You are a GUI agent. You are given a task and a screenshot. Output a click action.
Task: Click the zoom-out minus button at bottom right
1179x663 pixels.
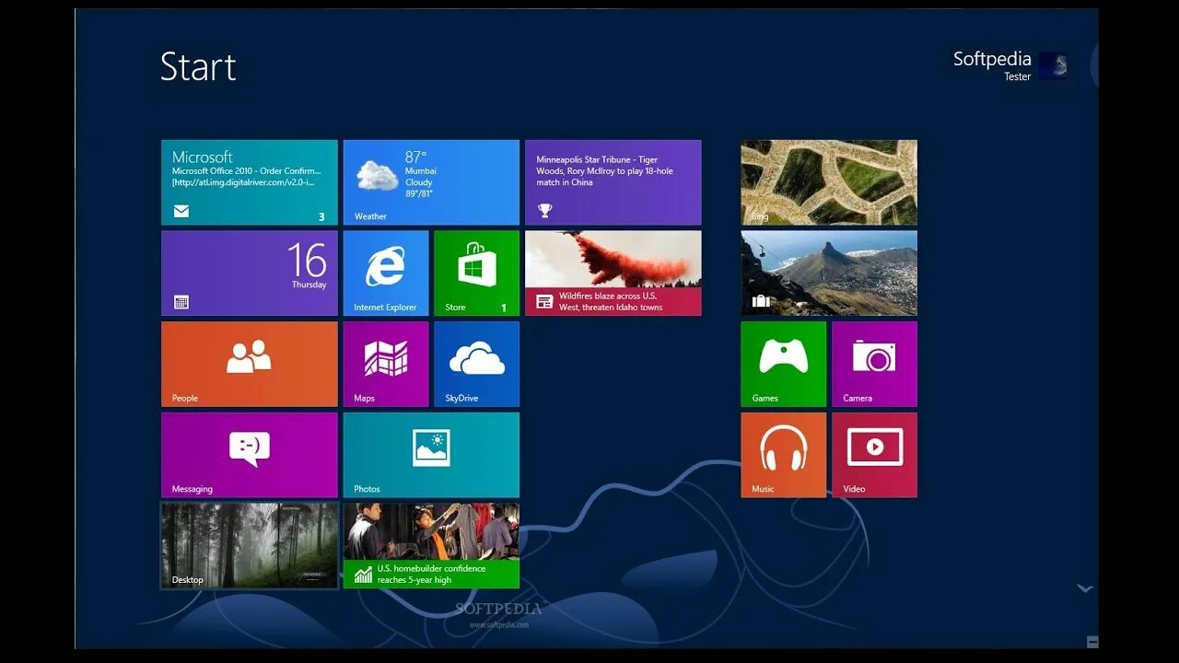(x=1092, y=642)
